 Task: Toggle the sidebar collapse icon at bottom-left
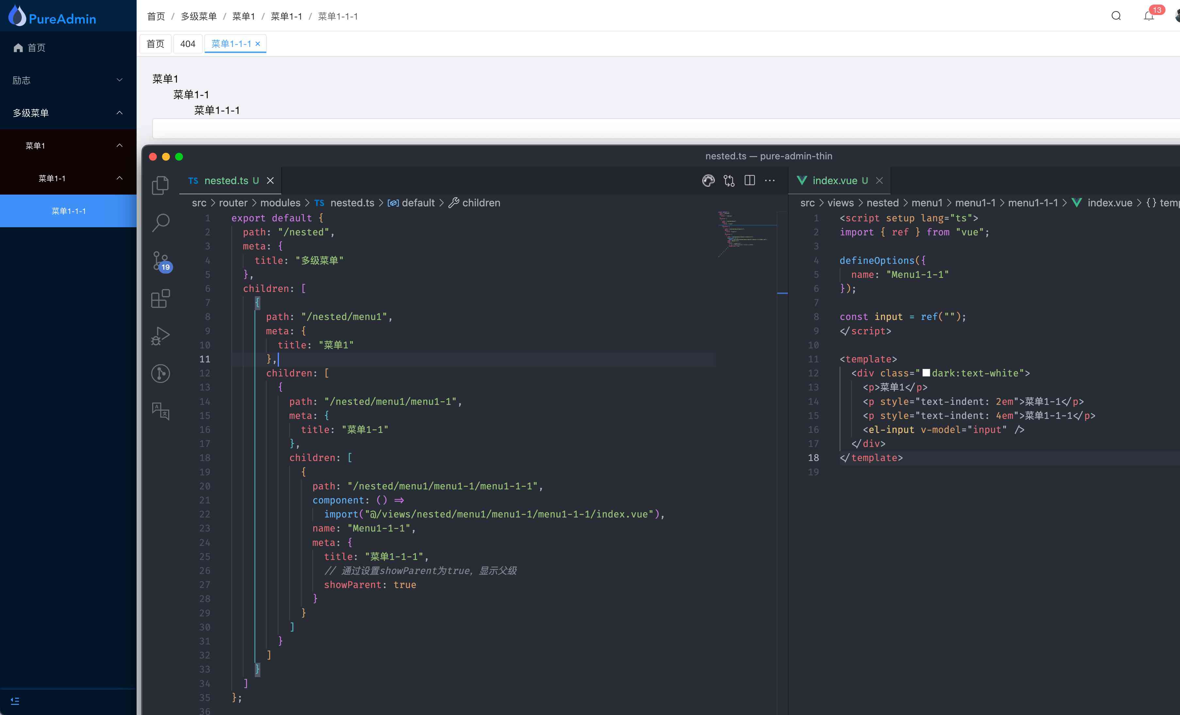[x=15, y=701]
